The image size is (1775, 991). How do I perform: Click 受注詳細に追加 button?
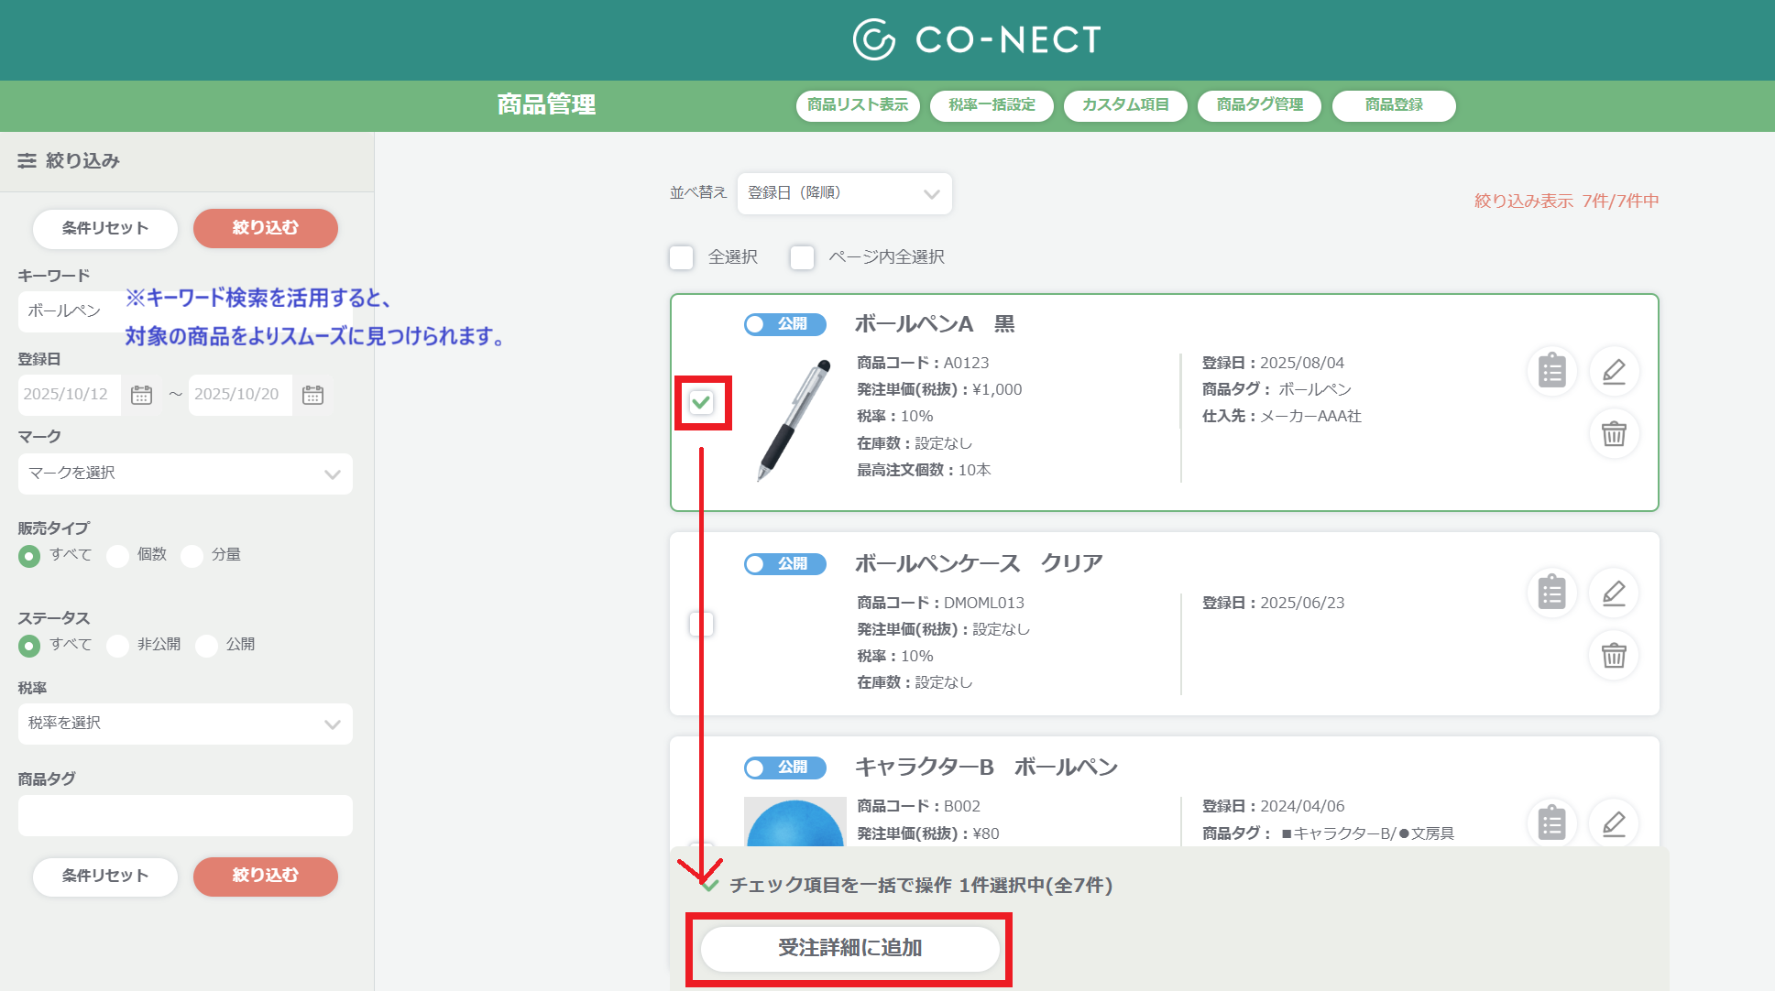(849, 949)
